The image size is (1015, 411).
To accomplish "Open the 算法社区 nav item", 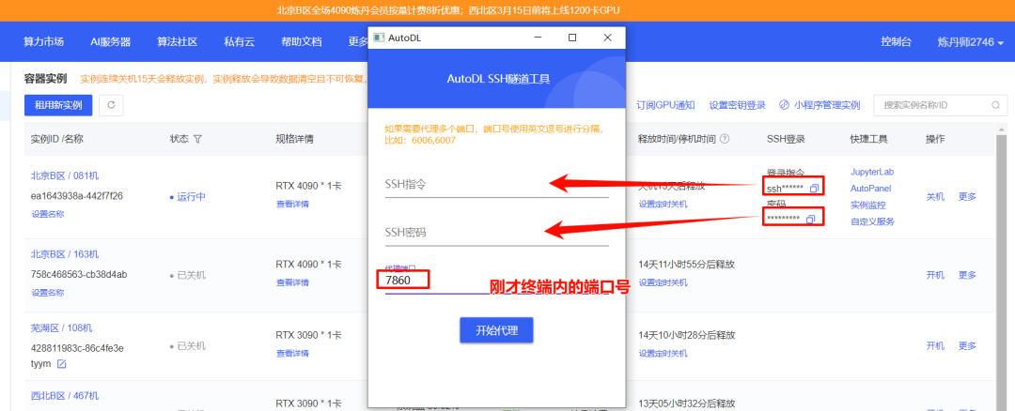I will 177,42.
